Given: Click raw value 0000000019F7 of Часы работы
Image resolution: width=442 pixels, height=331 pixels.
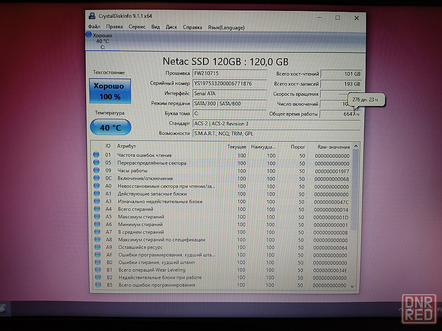Looking at the screenshot, I should point(332,171).
